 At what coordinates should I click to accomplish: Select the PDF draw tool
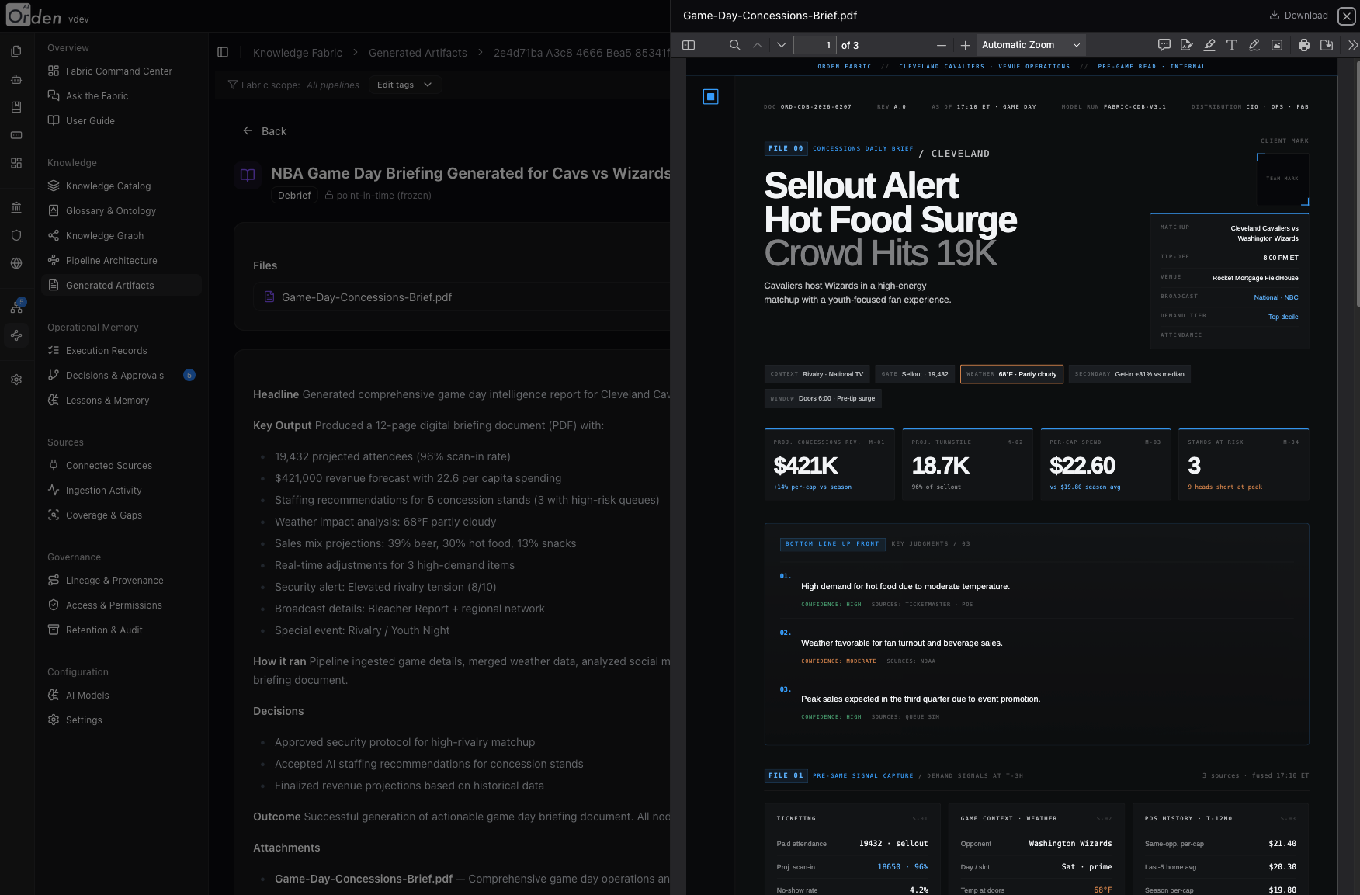(1254, 45)
